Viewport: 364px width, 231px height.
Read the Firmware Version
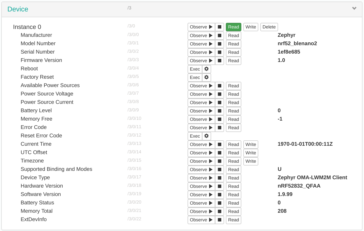click(233, 61)
